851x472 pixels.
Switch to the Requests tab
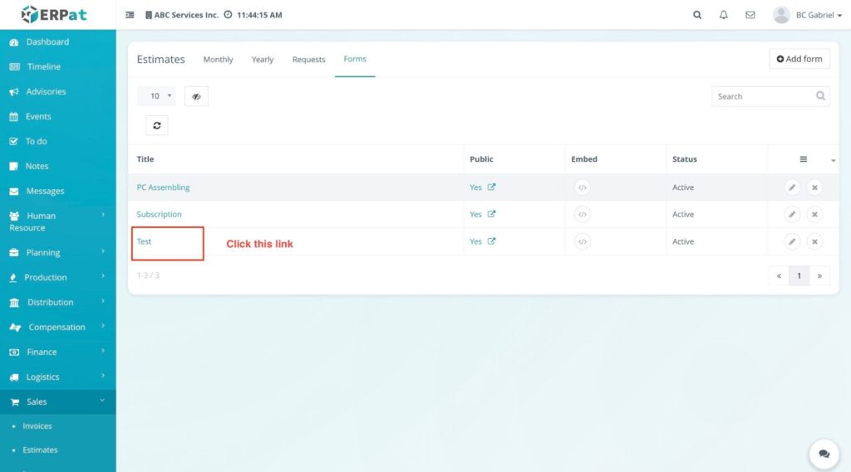point(308,60)
